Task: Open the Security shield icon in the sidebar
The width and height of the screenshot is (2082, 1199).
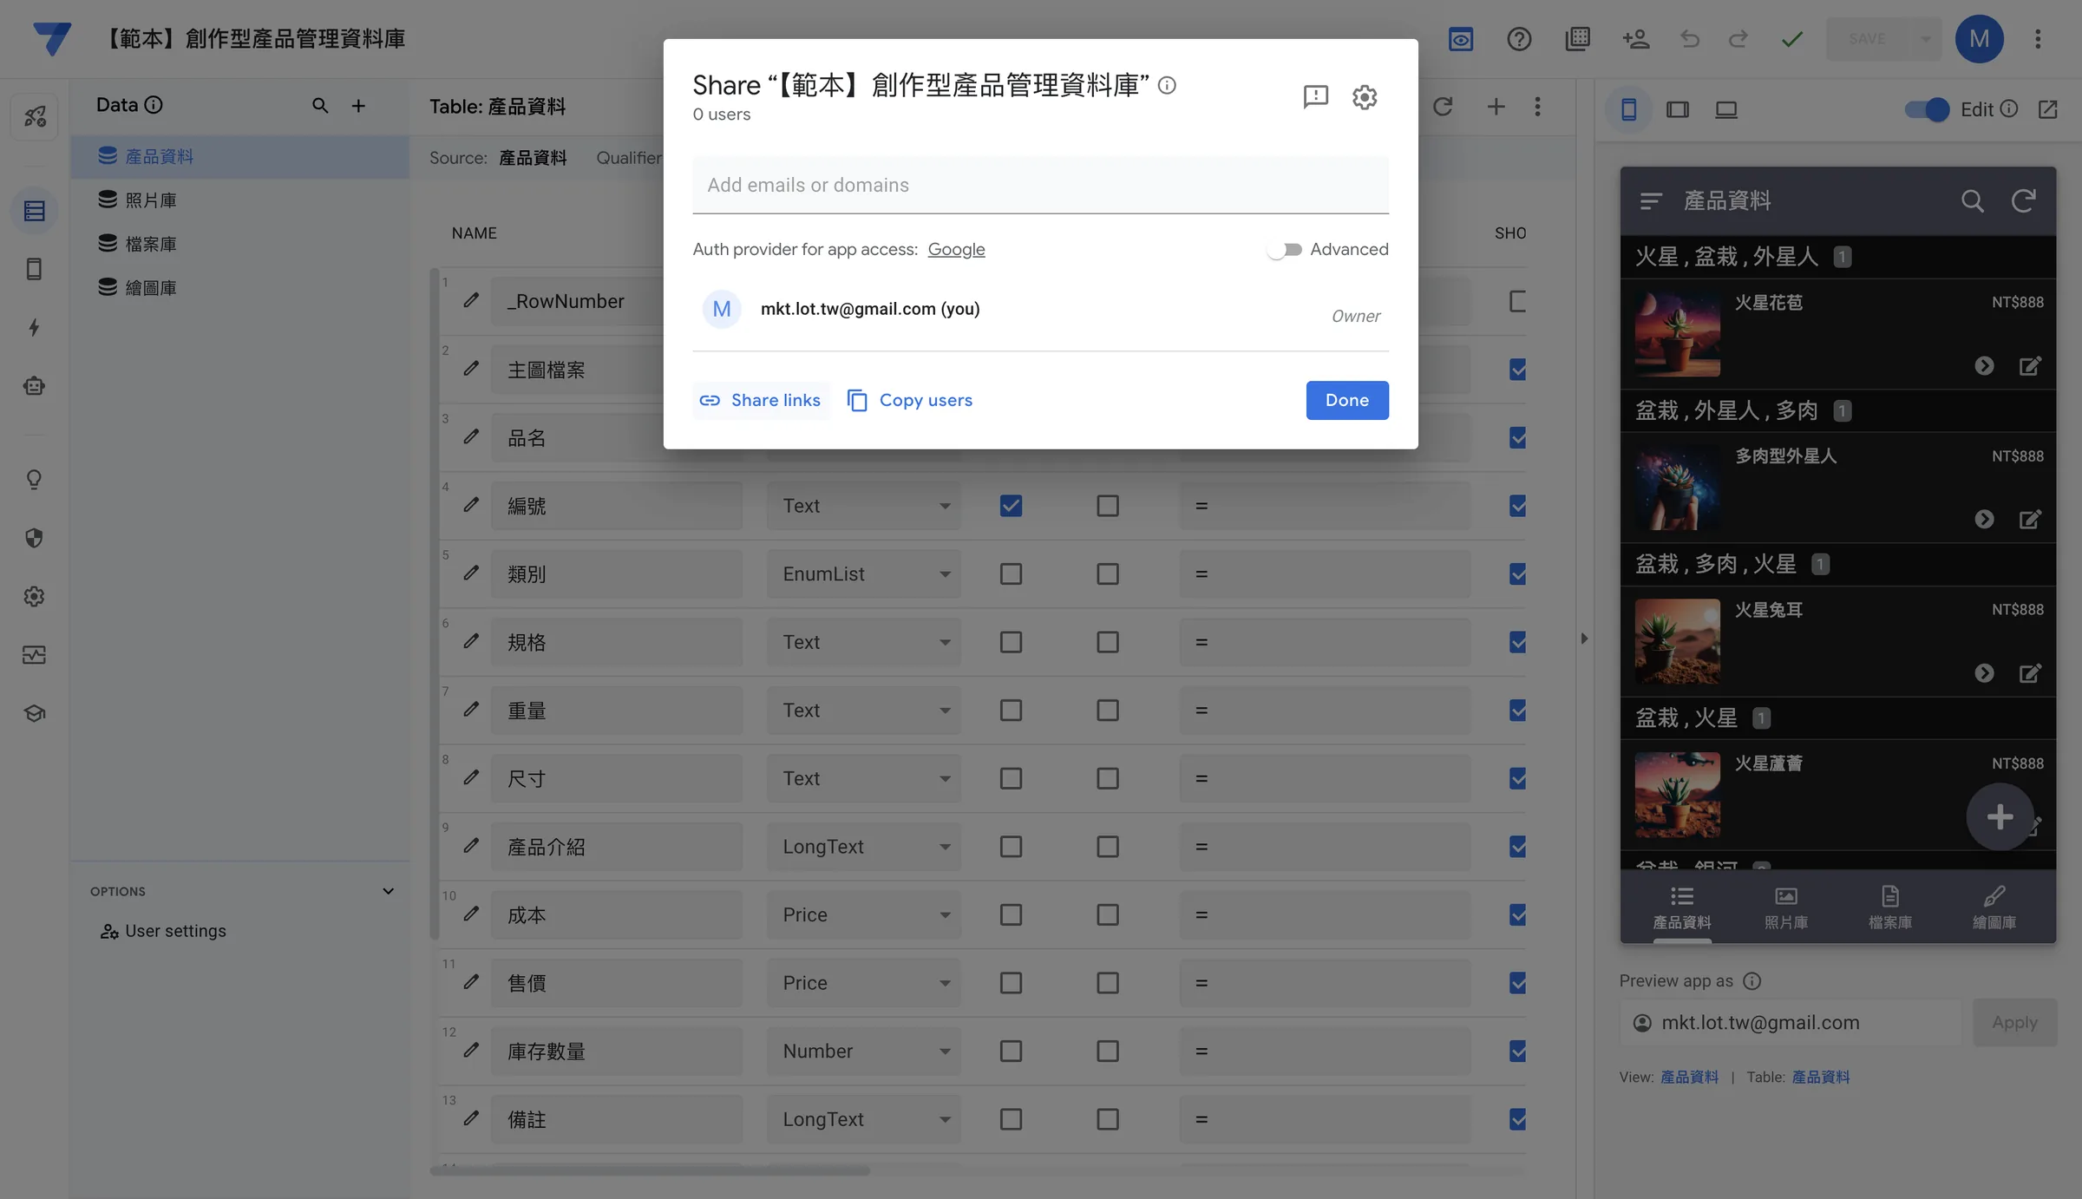Action: pos(35,538)
